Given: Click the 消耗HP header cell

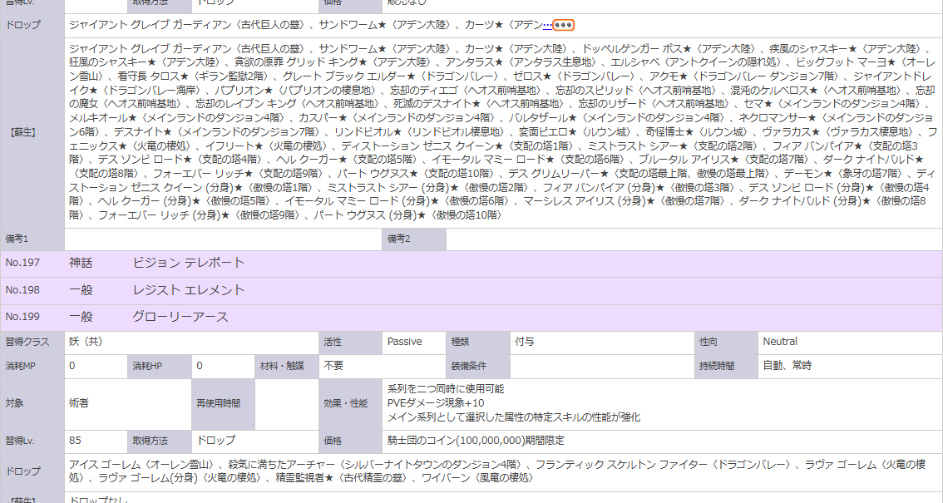Looking at the screenshot, I should (159, 366).
